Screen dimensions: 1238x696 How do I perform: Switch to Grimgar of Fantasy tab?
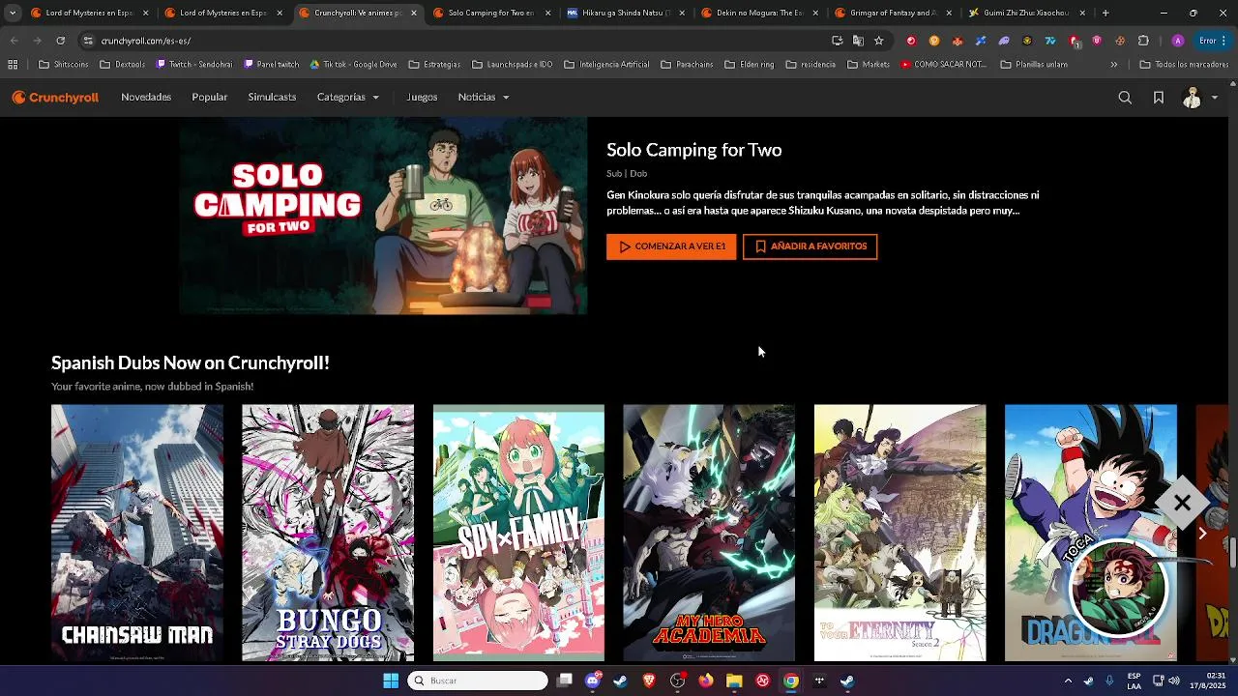[895, 14]
